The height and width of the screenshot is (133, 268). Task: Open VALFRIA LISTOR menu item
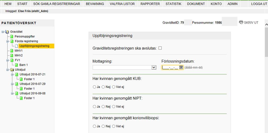coord(122,4)
